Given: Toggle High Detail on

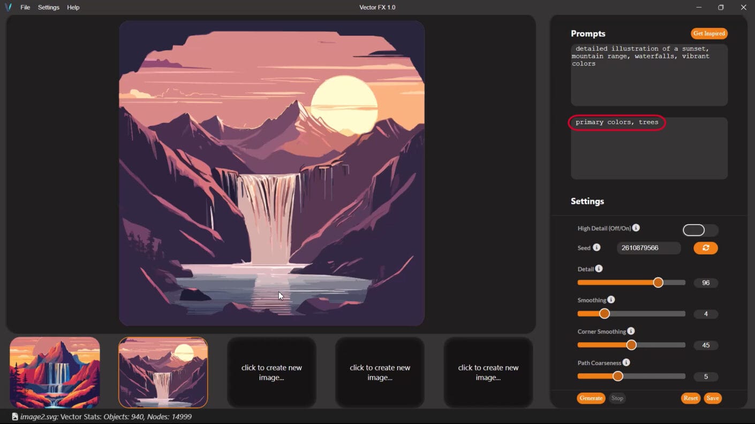Looking at the screenshot, I should 700,230.
